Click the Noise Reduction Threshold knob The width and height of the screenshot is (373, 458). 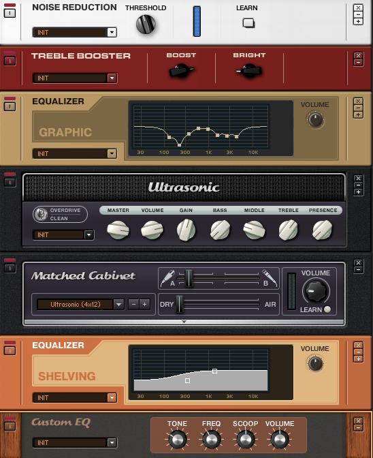[x=146, y=24]
